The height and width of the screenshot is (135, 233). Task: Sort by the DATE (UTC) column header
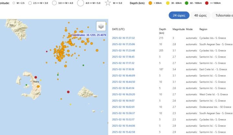tap(120, 29)
